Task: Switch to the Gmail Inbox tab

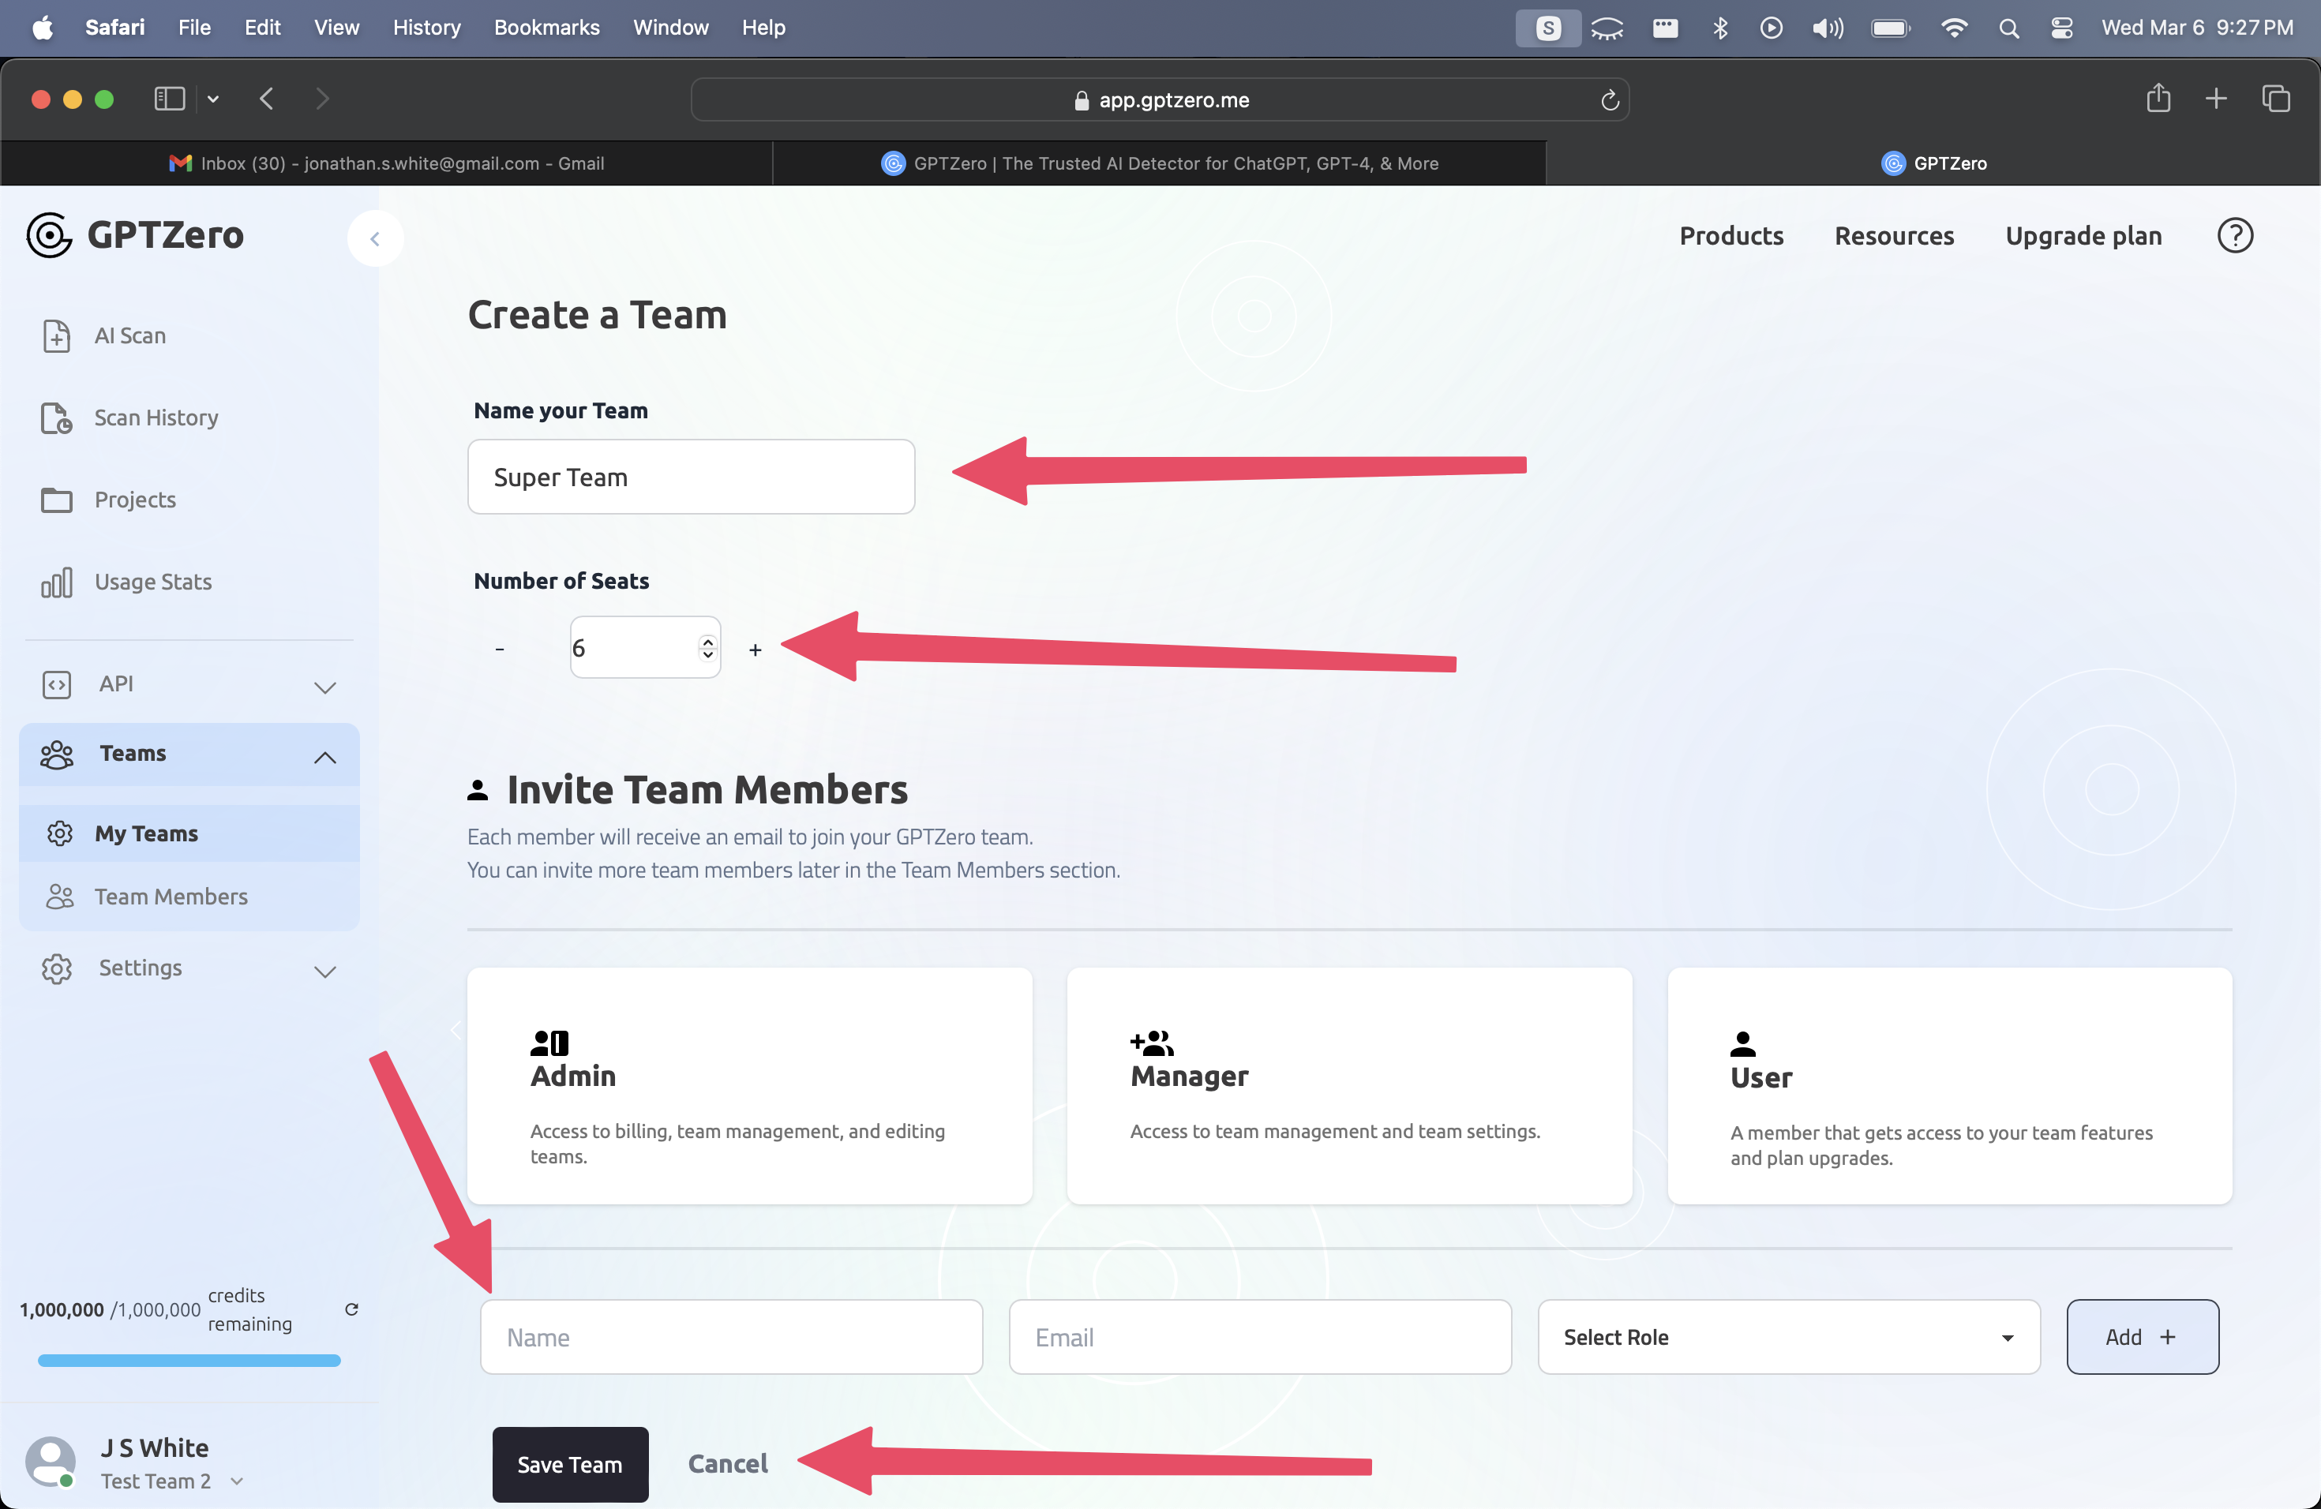Action: (386, 163)
